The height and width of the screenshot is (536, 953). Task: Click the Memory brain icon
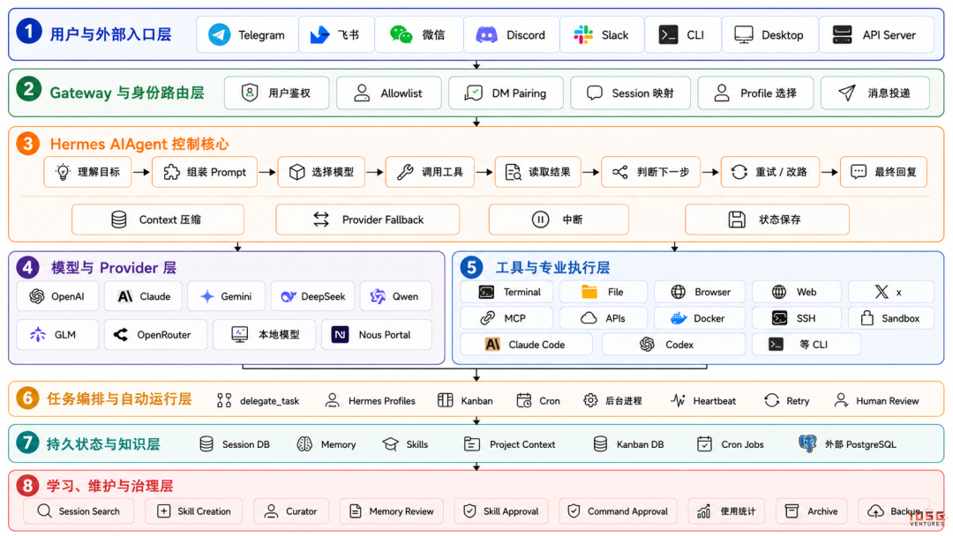(x=304, y=443)
